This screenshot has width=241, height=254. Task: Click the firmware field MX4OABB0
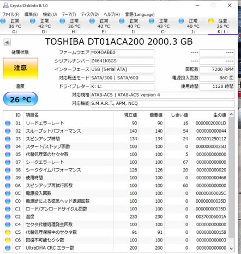pyautogui.click(x=122, y=52)
